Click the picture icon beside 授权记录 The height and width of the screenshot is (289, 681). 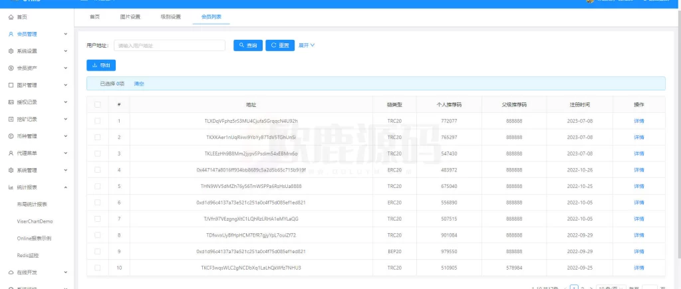pyautogui.click(x=11, y=102)
